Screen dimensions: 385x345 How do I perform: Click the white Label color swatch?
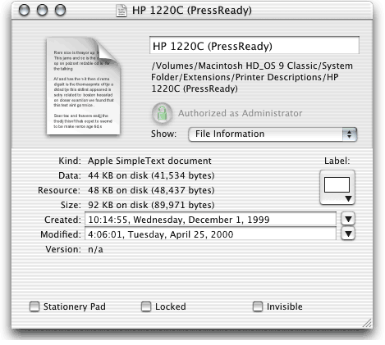(x=337, y=185)
